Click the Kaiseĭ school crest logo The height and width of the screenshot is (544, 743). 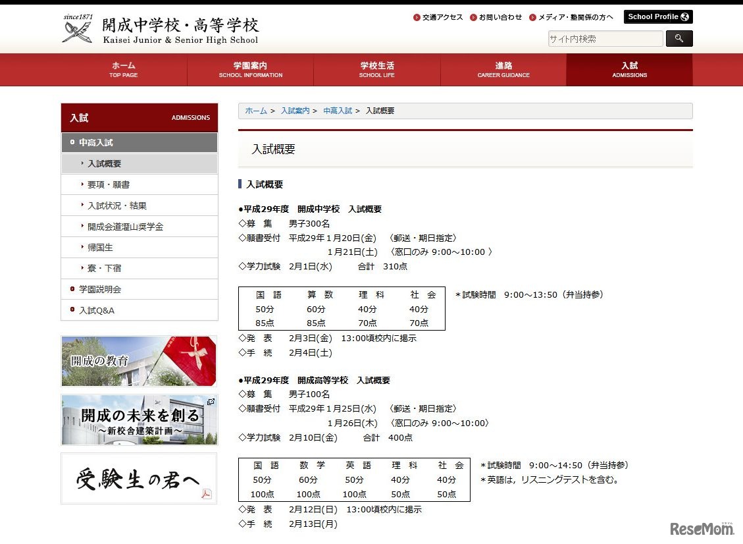[x=77, y=30]
